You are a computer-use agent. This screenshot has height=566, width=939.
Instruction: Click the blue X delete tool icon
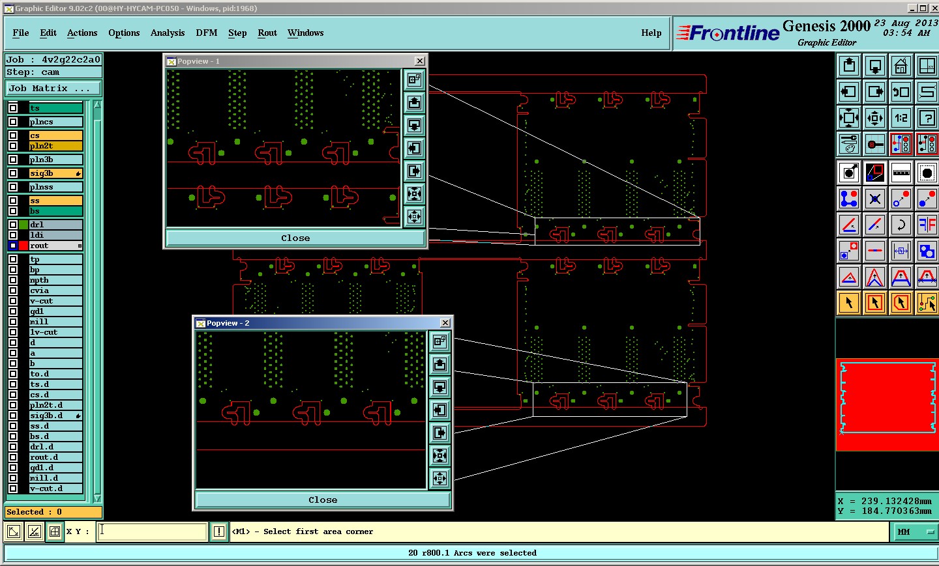click(x=875, y=199)
